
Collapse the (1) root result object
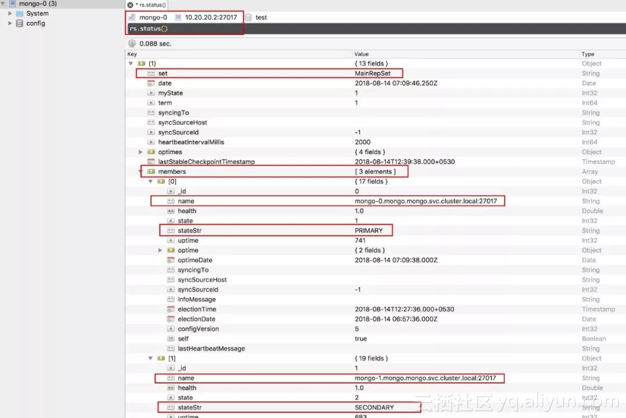130,63
